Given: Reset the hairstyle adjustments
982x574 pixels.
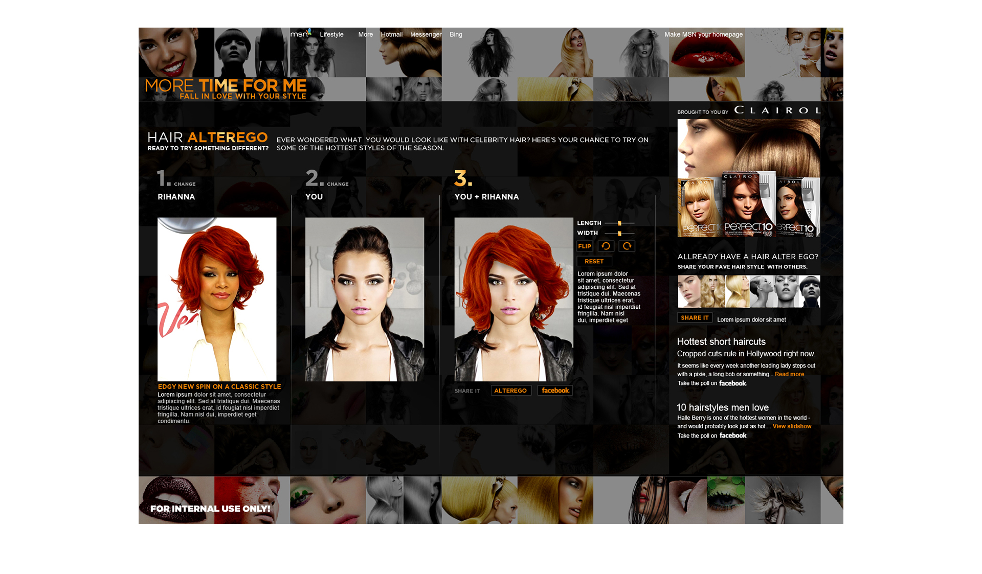Looking at the screenshot, I should pos(594,261).
